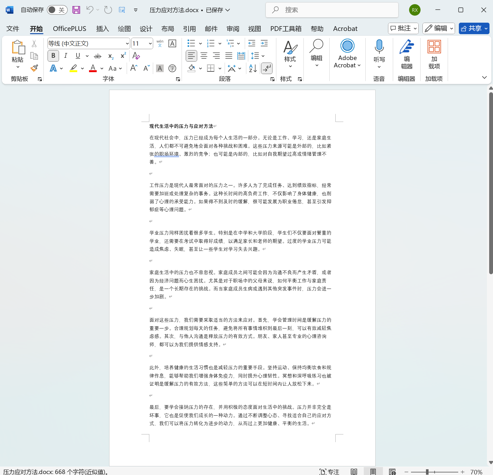Image resolution: width=493 pixels, height=475 pixels.
Task: Switch to the 审阅 ribbon tab
Action: [x=233, y=28]
